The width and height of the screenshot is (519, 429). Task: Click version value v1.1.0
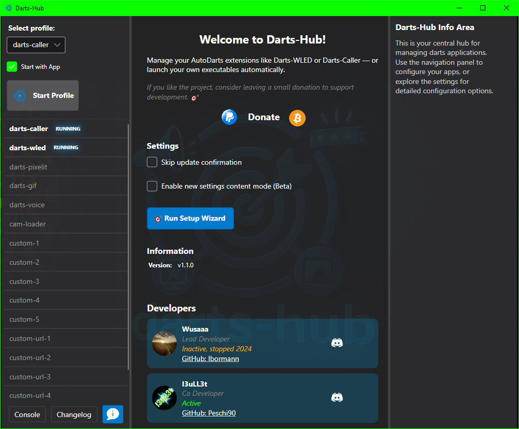[x=185, y=265]
